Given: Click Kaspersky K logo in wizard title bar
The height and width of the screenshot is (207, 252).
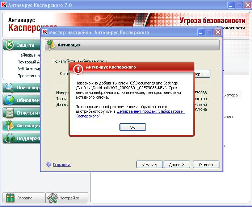Looking at the screenshot, I should tap(45, 32).
